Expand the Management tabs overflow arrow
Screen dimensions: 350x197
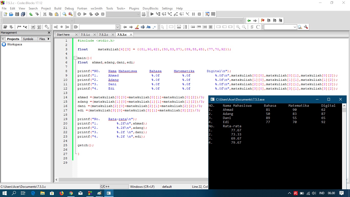pos(48,39)
